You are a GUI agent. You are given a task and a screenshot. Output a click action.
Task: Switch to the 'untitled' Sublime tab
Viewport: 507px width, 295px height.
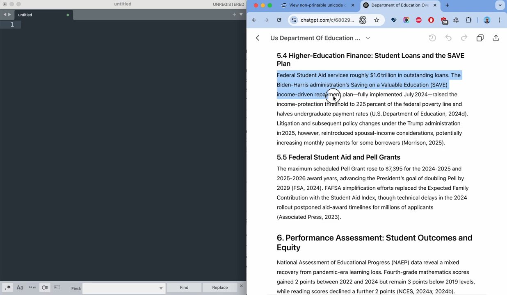pyautogui.click(x=25, y=15)
